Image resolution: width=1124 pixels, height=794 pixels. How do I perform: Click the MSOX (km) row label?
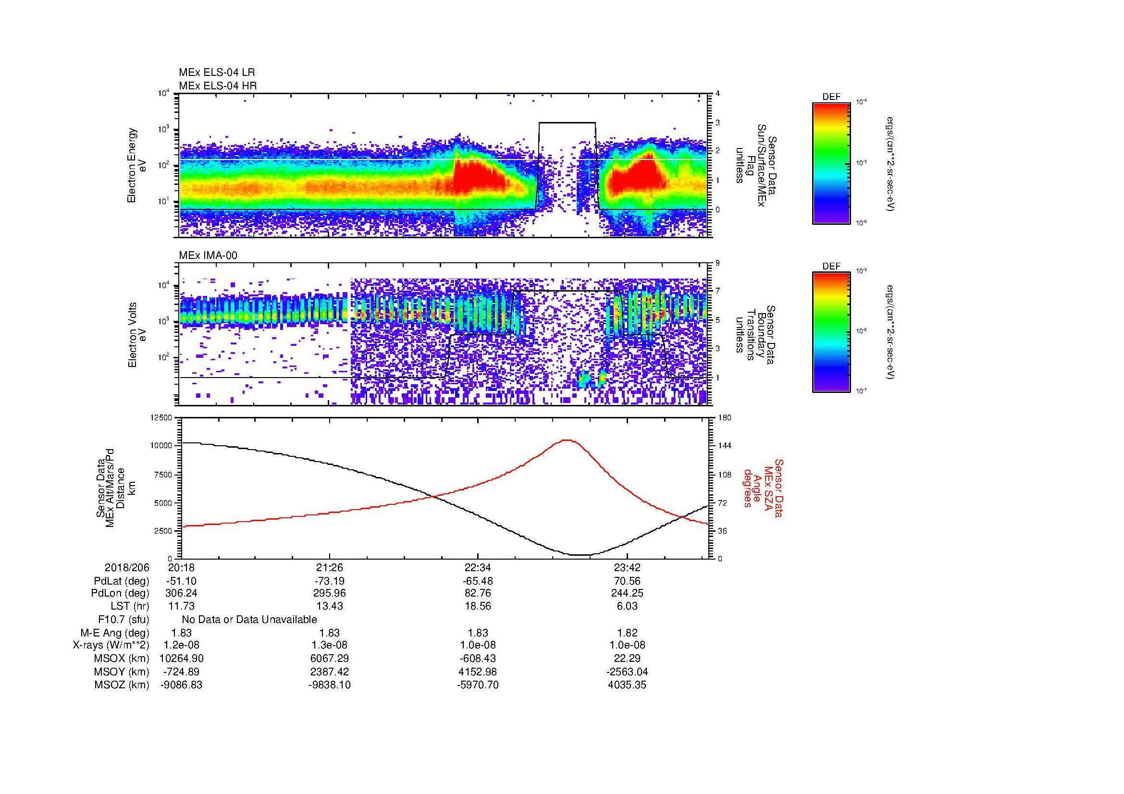(x=122, y=659)
